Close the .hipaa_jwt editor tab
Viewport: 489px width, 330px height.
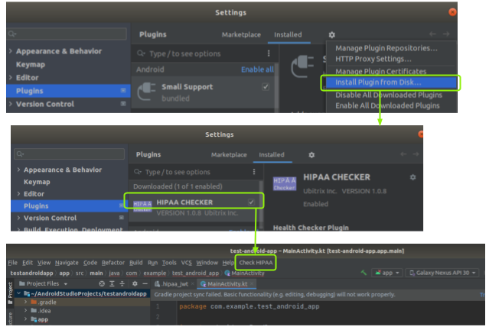coord(192,283)
